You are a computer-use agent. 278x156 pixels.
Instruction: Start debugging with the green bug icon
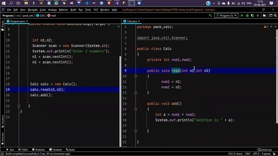(x=247, y=16)
